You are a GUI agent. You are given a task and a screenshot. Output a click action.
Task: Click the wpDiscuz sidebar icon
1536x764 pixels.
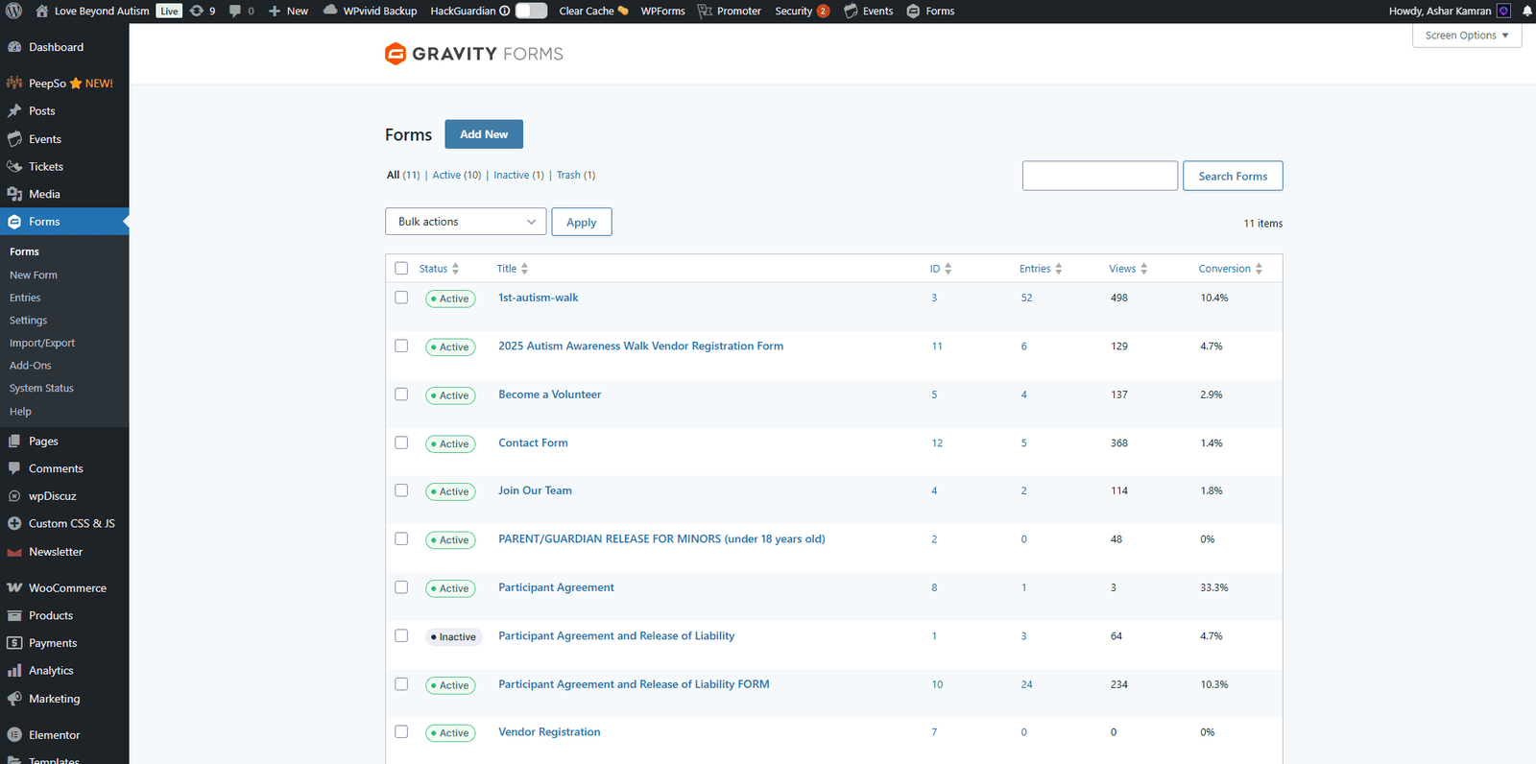pyautogui.click(x=14, y=496)
